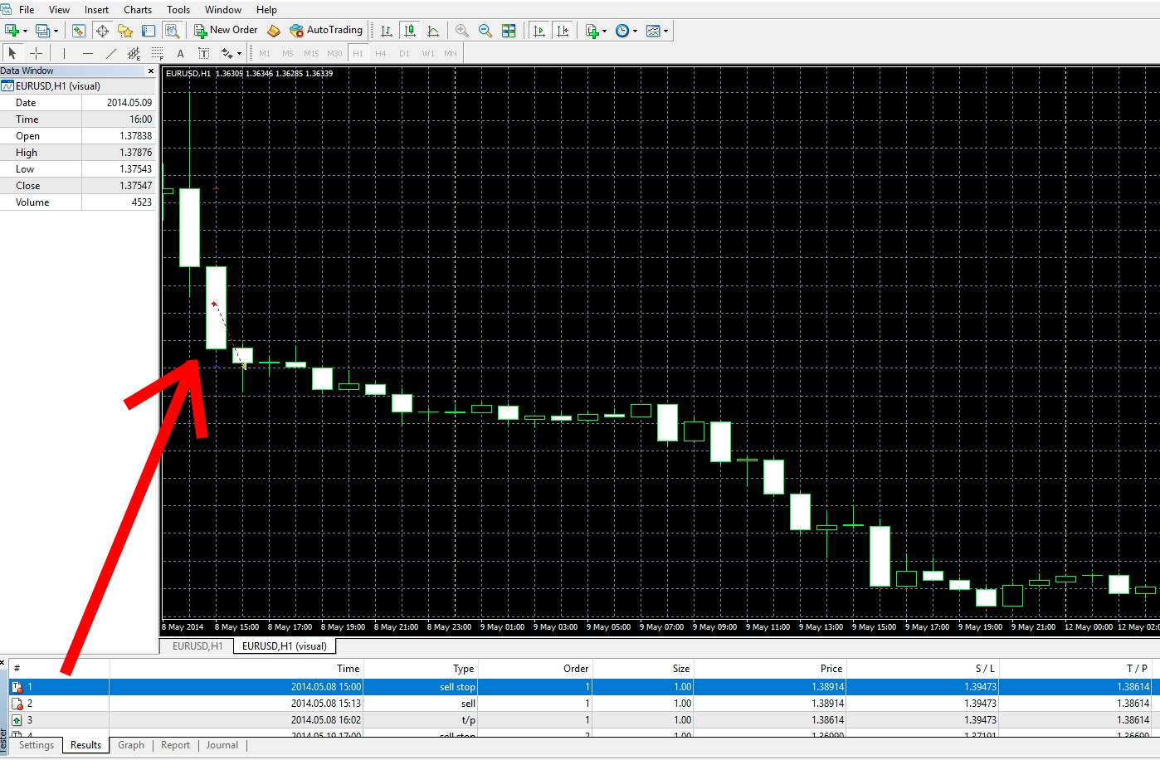This screenshot has width=1160, height=760.
Task: Open the tester Graph tab
Action: point(131,745)
